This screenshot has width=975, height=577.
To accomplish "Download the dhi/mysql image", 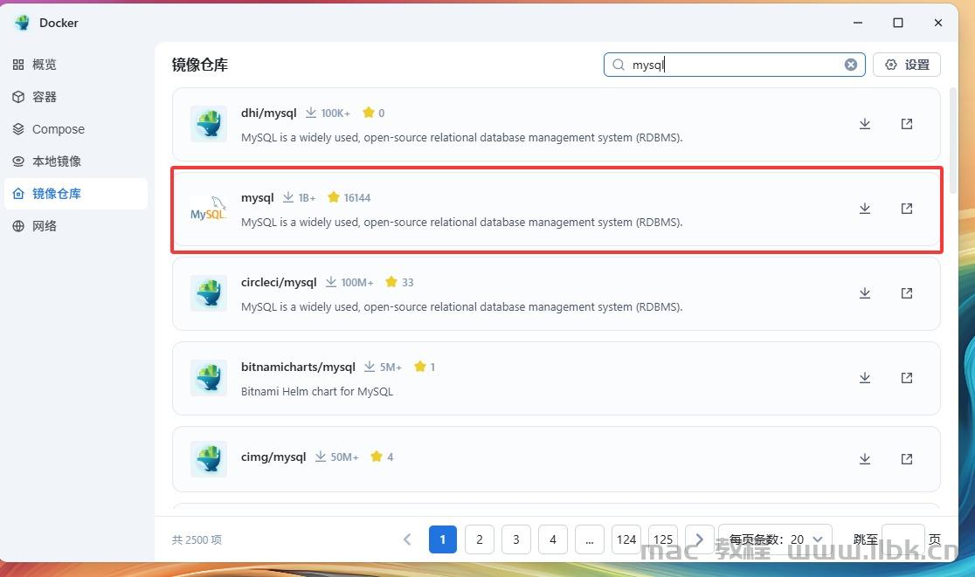I will (x=864, y=124).
